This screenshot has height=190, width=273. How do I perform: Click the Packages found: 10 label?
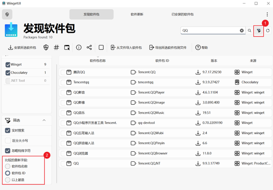point(38,37)
